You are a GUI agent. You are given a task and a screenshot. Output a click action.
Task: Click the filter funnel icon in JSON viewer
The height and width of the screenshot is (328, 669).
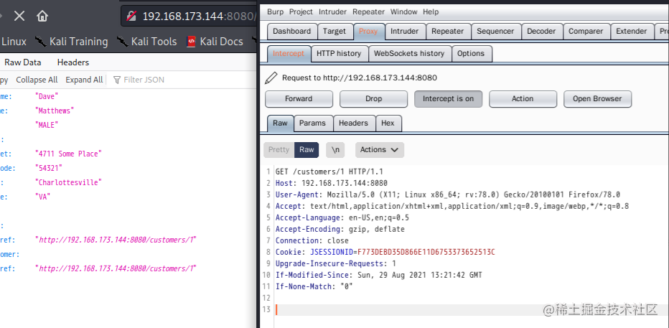click(x=116, y=80)
